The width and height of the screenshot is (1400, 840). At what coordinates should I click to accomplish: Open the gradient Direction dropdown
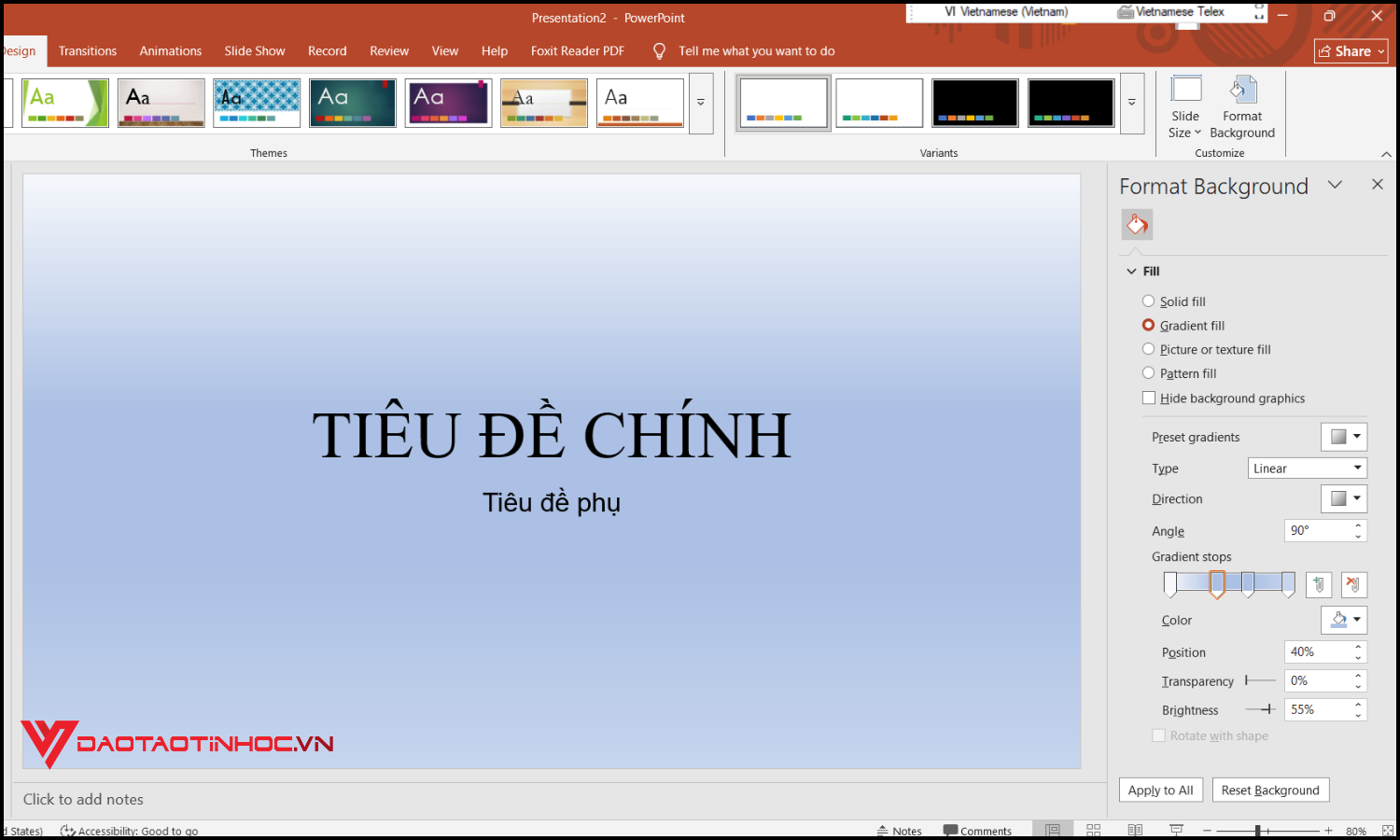tap(1343, 497)
